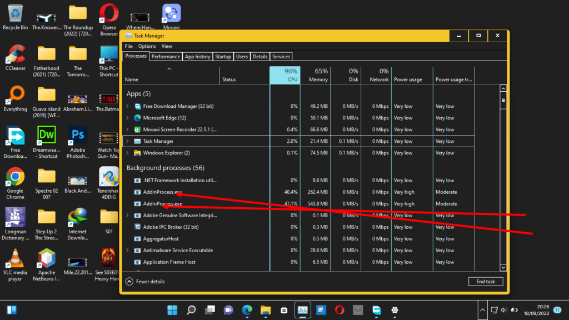
Task: Open File Explorer from the taskbar
Action: point(266,310)
